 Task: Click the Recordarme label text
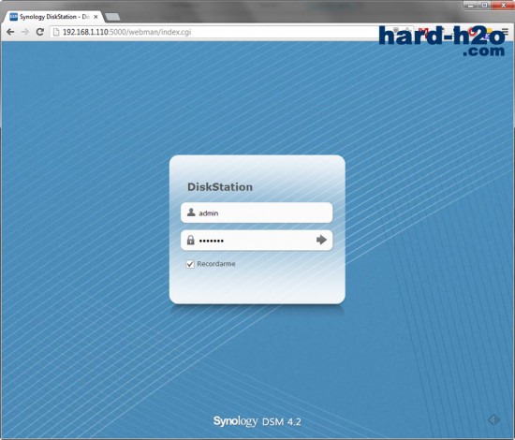(216, 264)
